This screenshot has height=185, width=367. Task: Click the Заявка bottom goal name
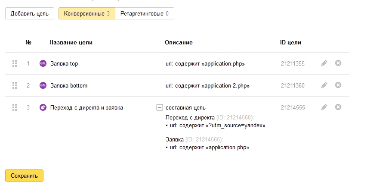(x=69, y=85)
